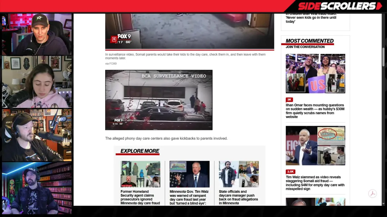Open Tim Walz slammed Somali aid fraud link
387x217 pixels.
pos(315,183)
